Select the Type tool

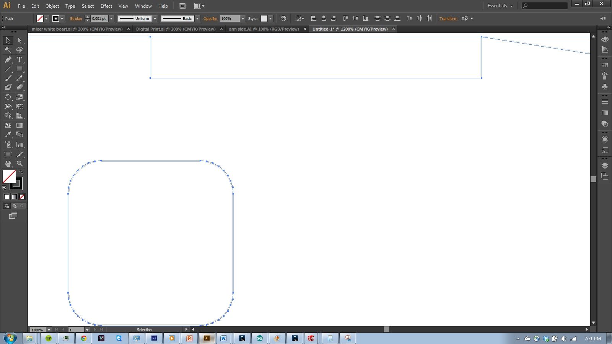[x=20, y=60]
